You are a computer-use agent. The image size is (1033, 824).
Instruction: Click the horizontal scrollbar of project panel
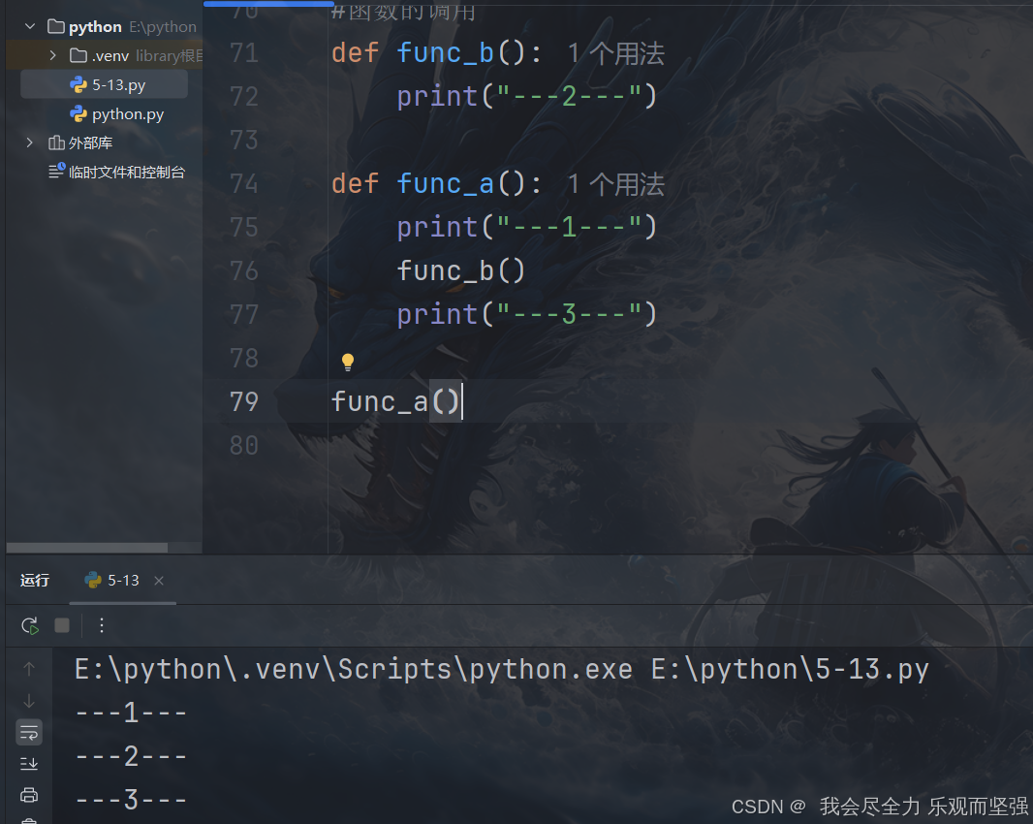click(87, 548)
